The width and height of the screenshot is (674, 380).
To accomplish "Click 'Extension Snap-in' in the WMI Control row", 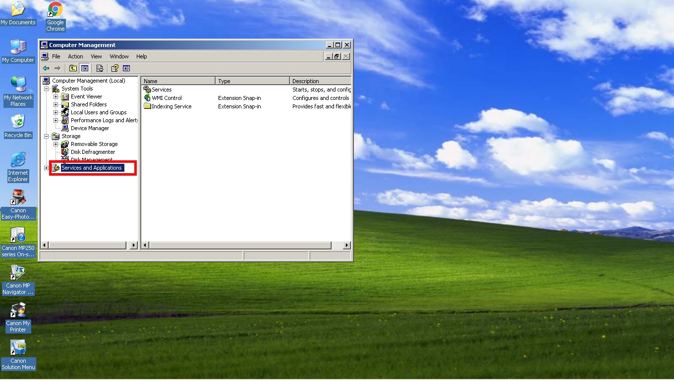I will pos(239,98).
